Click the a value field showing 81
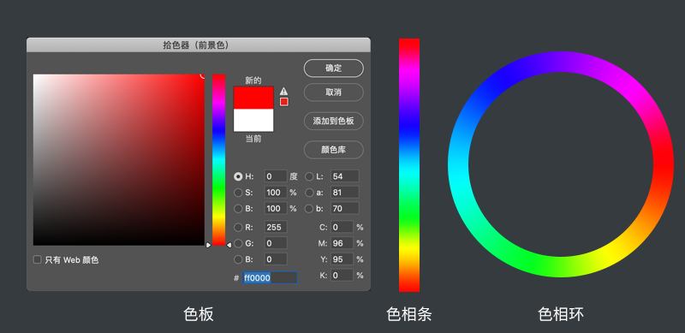The height and width of the screenshot is (333, 685). (345, 193)
